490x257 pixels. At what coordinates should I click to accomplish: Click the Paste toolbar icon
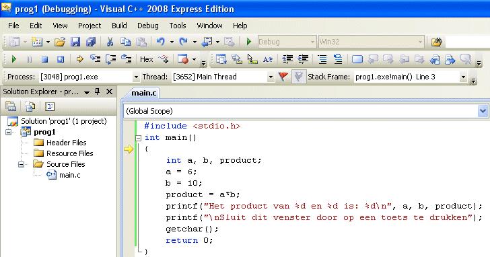point(141,42)
